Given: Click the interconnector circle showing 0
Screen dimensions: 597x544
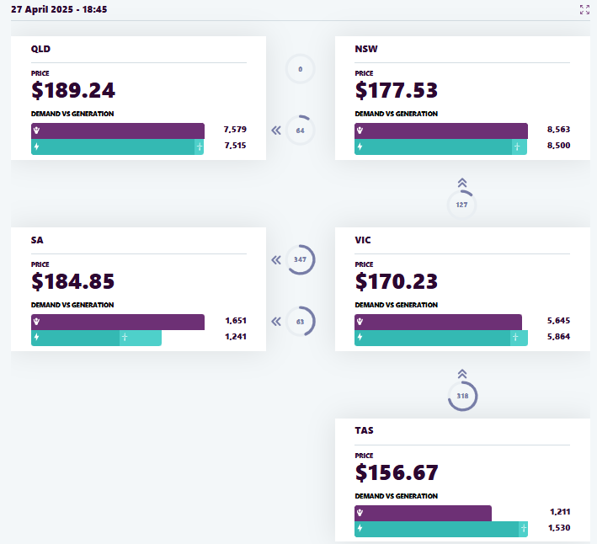Looking at the screenshot, I should tap(301, 69).
